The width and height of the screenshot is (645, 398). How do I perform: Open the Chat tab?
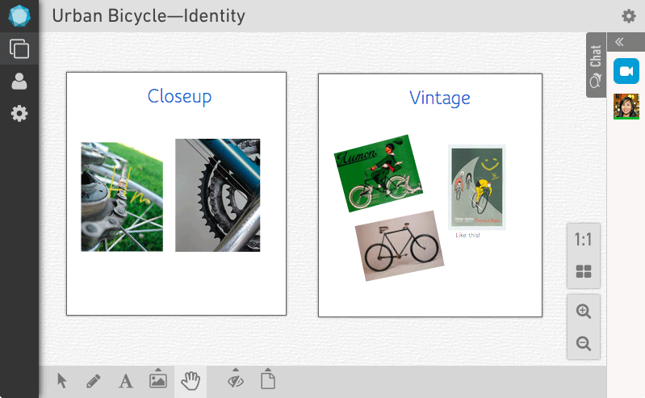596,65
